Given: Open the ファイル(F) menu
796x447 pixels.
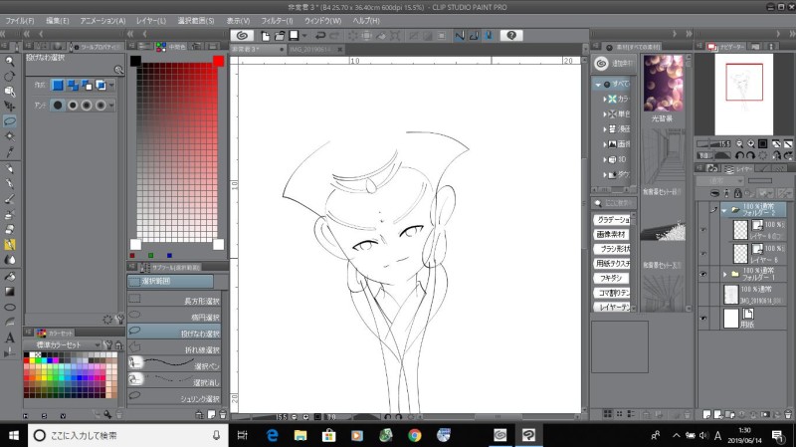Looking at the screenshot, I should click(x=20, y=21).
